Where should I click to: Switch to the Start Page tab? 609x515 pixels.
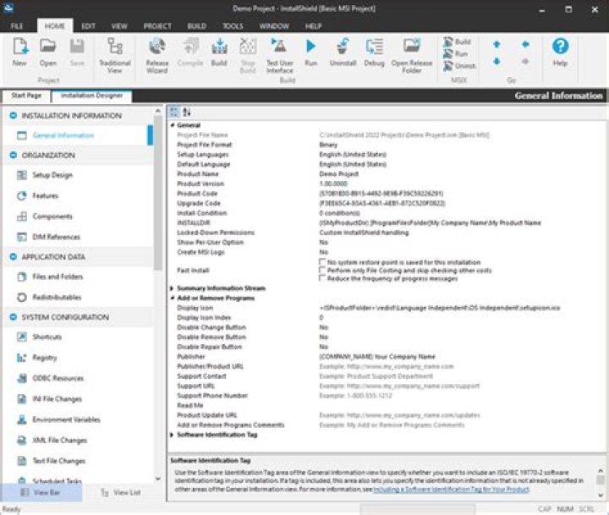click(x=26, y=96)
